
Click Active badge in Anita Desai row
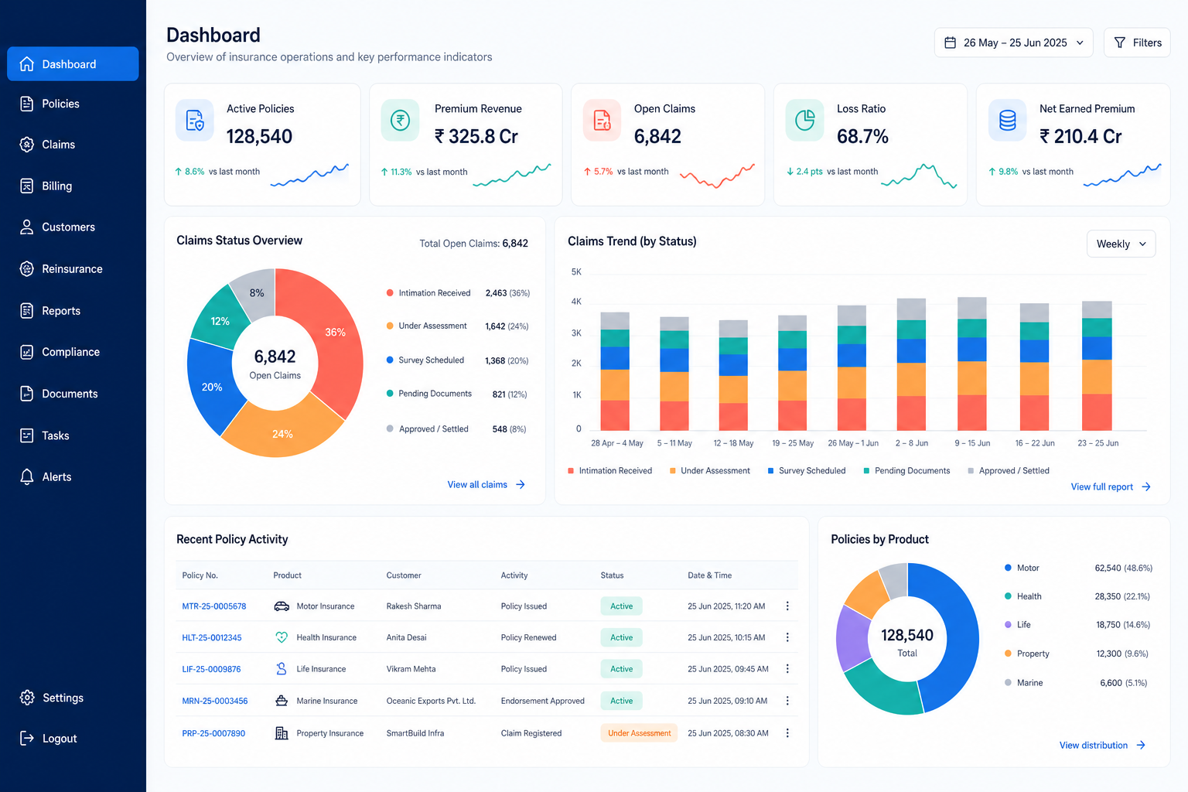pos(621,637)
